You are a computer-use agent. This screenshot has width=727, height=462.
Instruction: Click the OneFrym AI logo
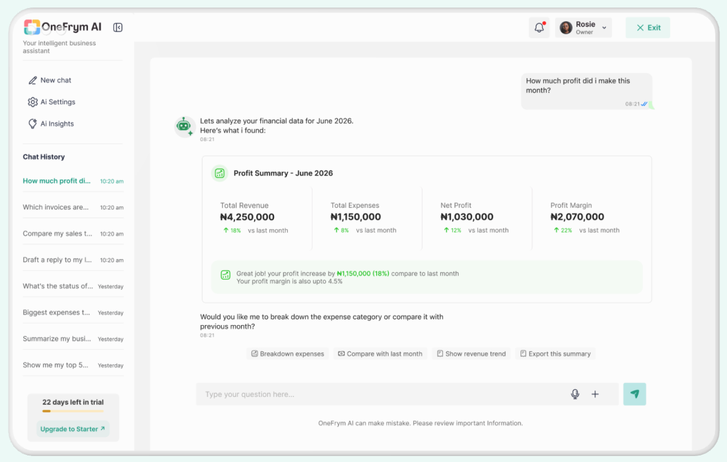63,27
